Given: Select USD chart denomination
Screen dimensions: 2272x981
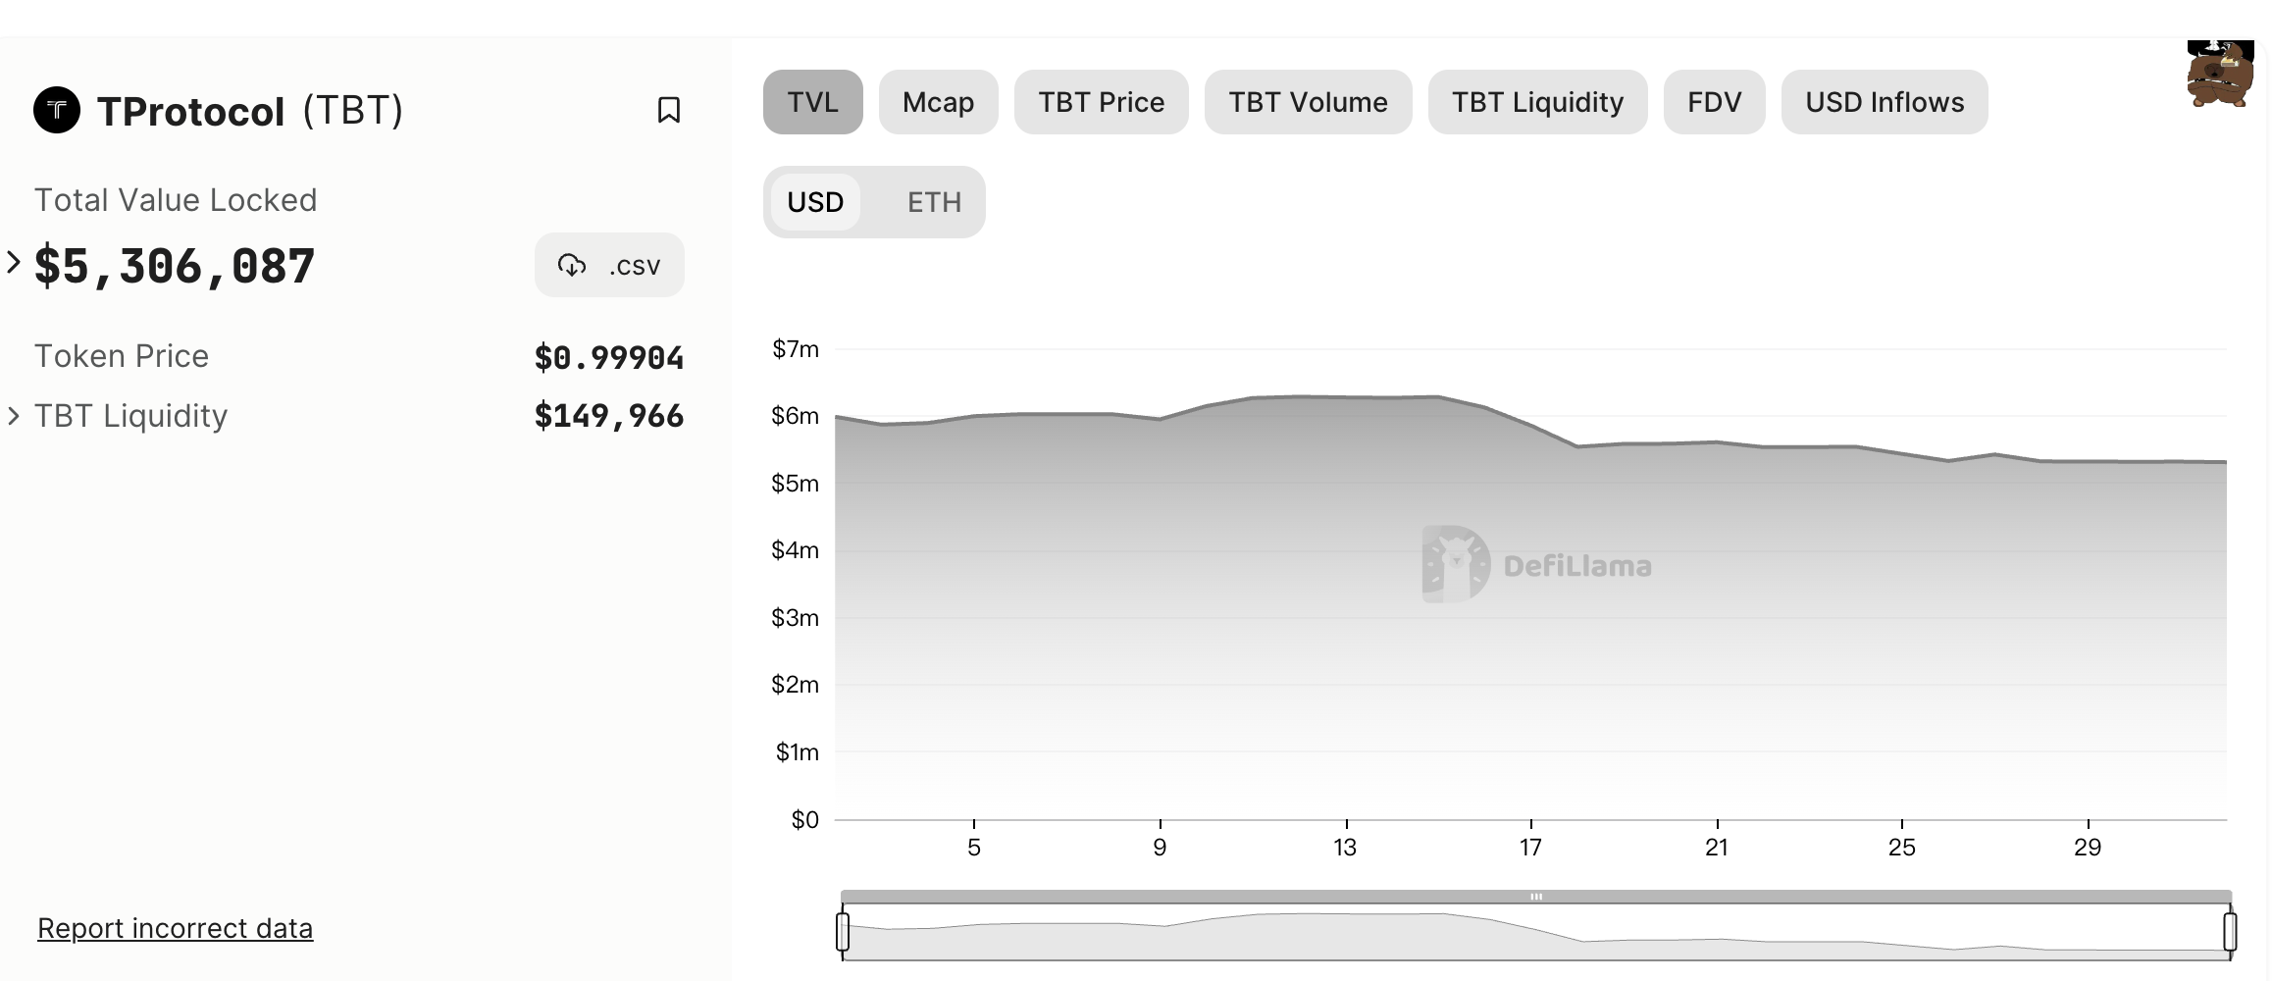Looking at the screenshot, I should [815, 202].
